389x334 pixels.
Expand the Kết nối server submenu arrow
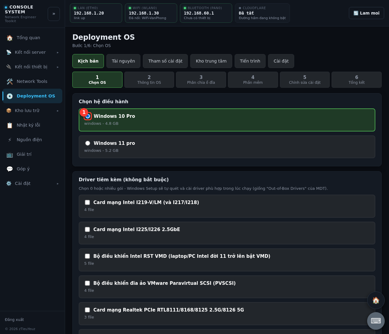point(58,52)
